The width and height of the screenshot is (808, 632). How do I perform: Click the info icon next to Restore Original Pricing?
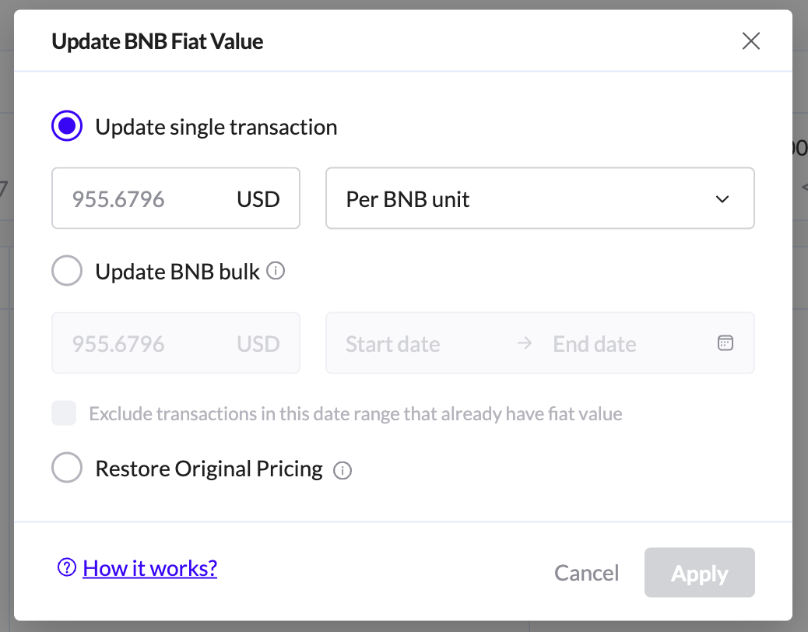(x=343, y=470)
